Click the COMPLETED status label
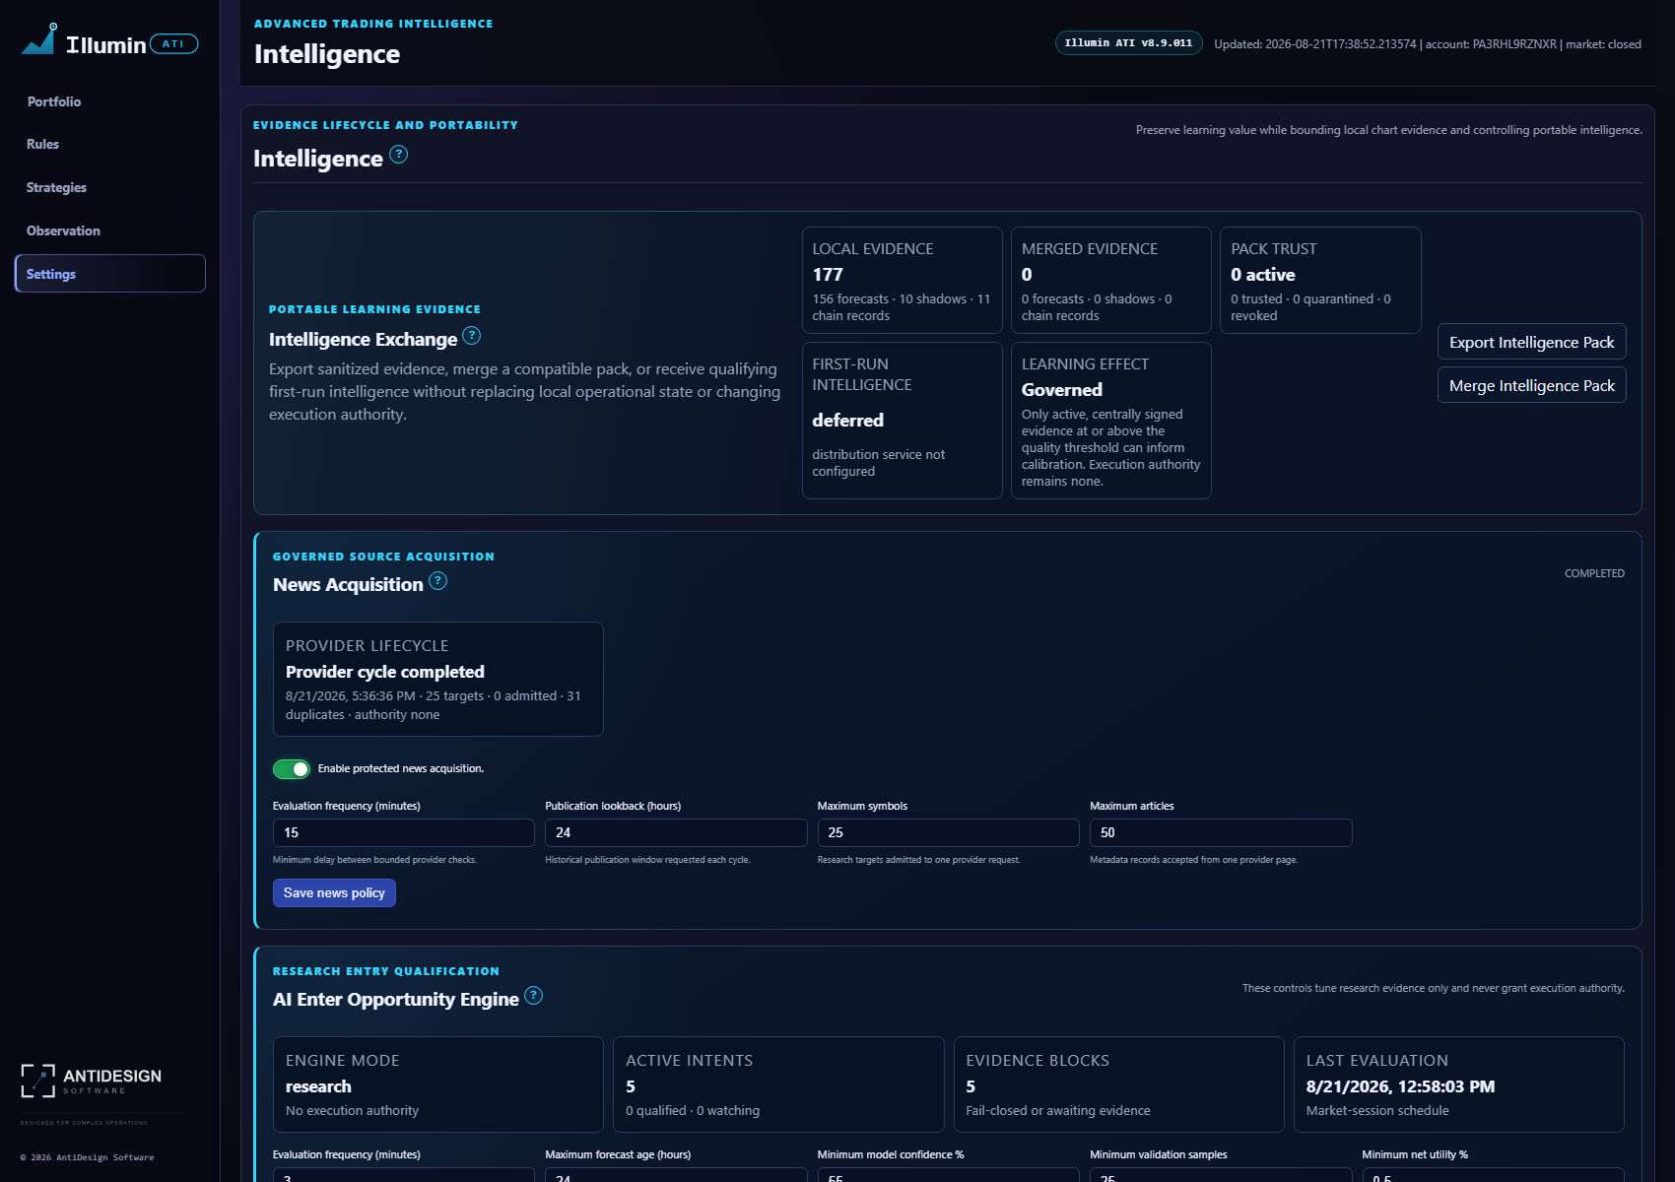The width and height of the screenshot is (1675, 1182). tap(1594, 573)
